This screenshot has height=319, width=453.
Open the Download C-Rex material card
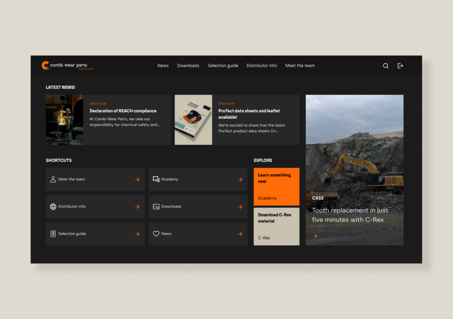(x=276, y=226)
